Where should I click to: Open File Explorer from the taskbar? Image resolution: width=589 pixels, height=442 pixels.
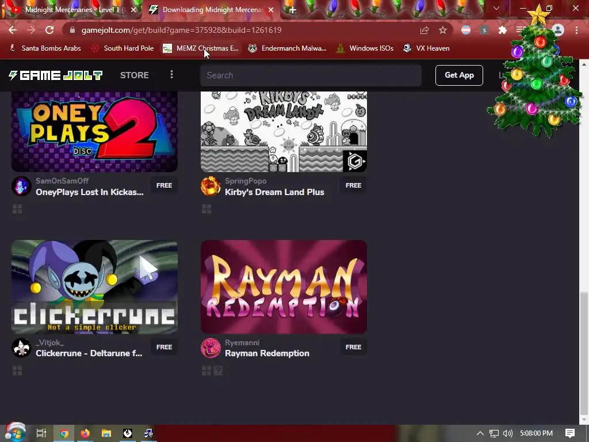(x=106, y=433)
